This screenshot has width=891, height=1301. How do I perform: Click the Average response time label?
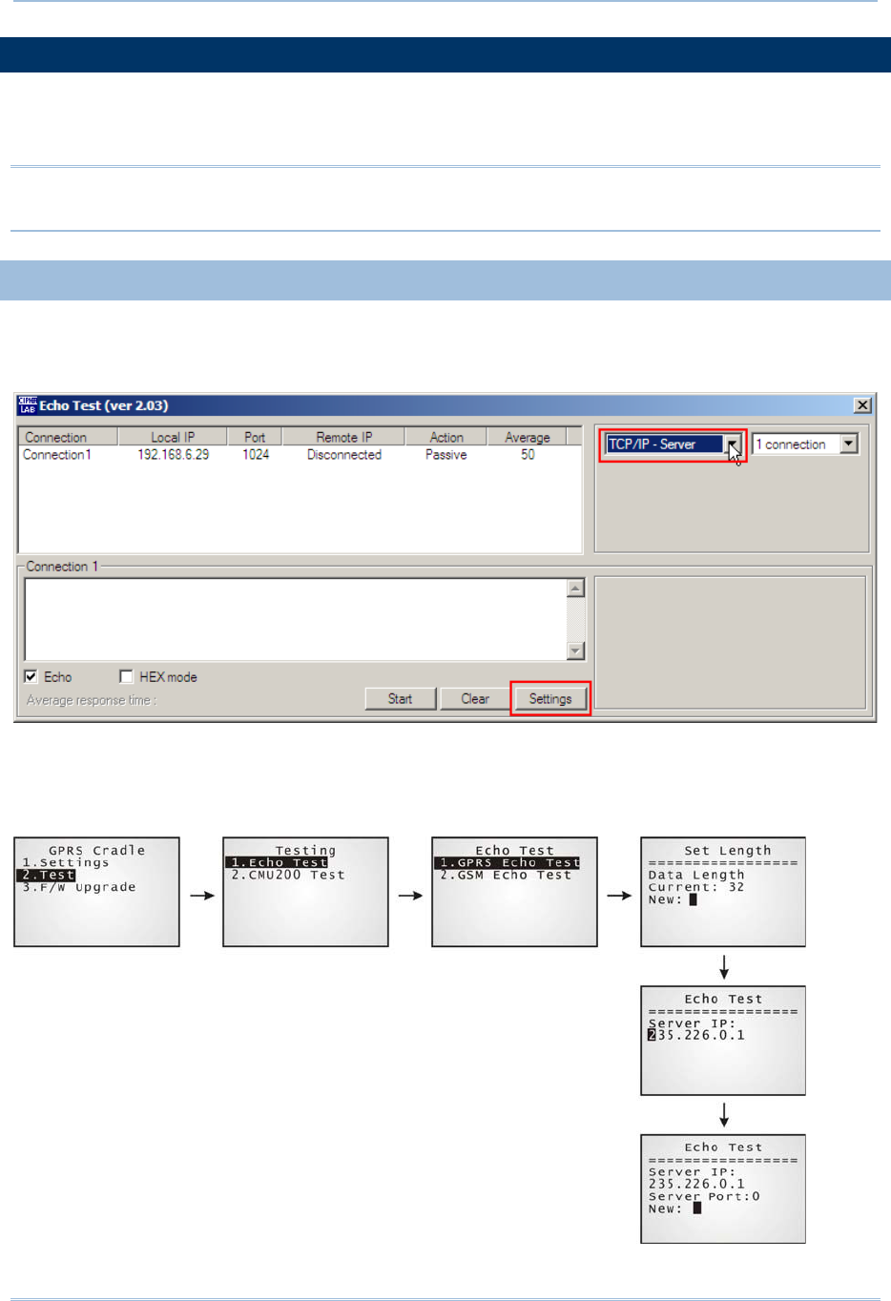92,700
